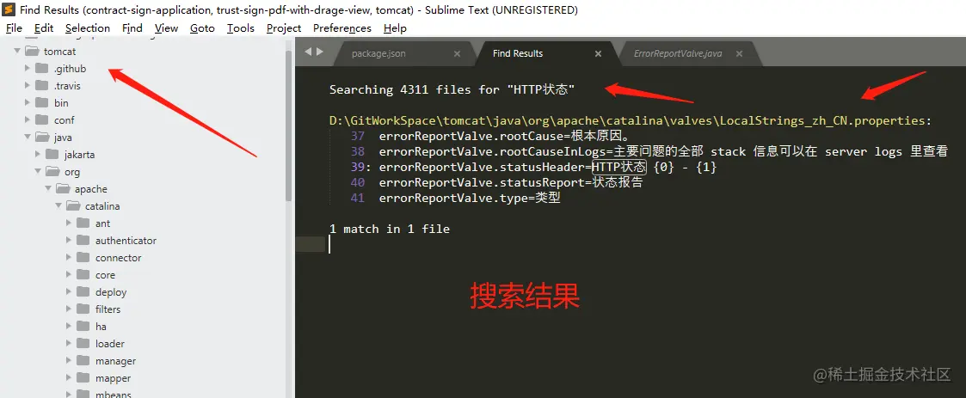This screenshot has height=398, width=966.
Task: Open the LocalStrings_zh_CN.properties result path
Action: 631,120
